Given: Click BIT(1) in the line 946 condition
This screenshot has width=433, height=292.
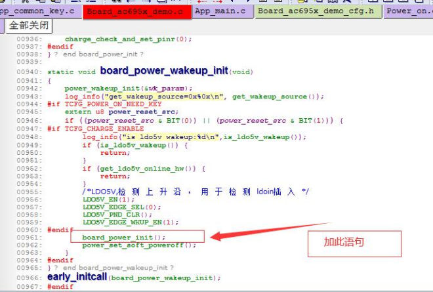Looking at the screenshot, I should click(314, 121).
